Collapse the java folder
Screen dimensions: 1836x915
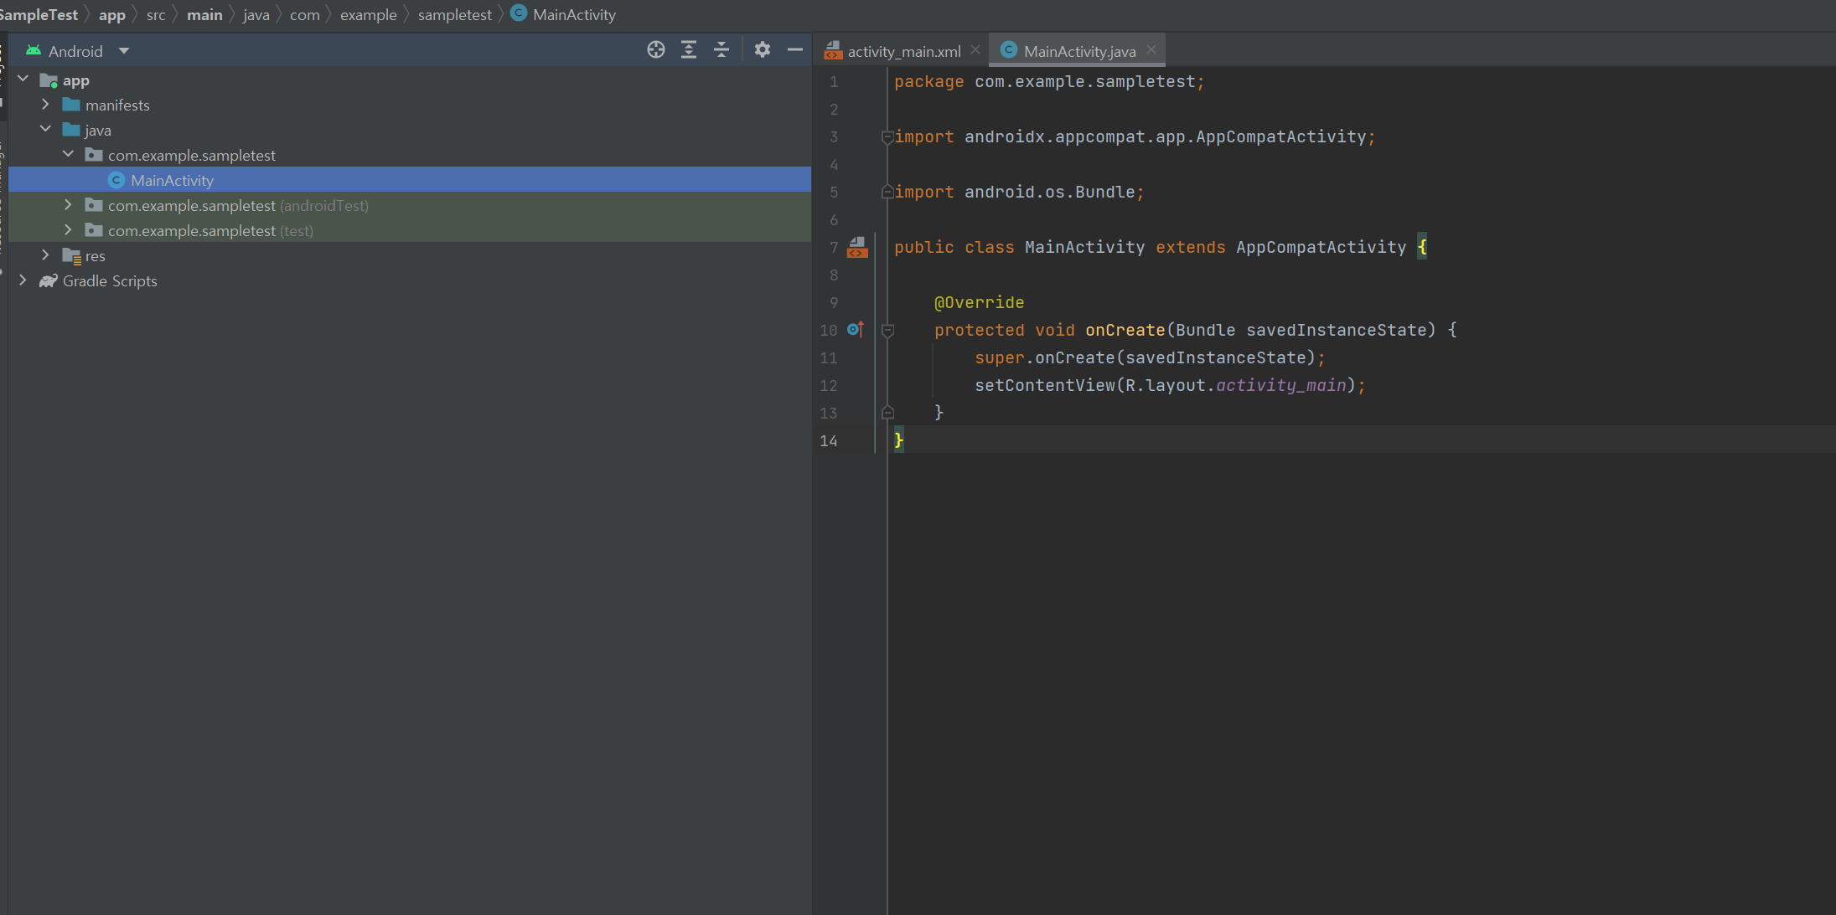pos(46,130)
